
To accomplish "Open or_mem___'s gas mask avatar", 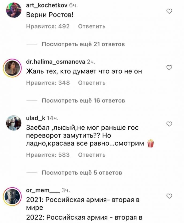I will click(12, 196).
